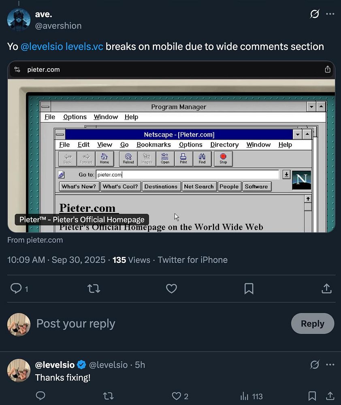The image size is (341, 405).
Task: Open more options on ave.'s tweet
Action: [x=330, y=14]
